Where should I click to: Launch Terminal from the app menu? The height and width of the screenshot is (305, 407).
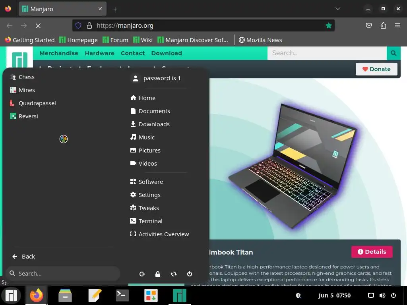146,221
